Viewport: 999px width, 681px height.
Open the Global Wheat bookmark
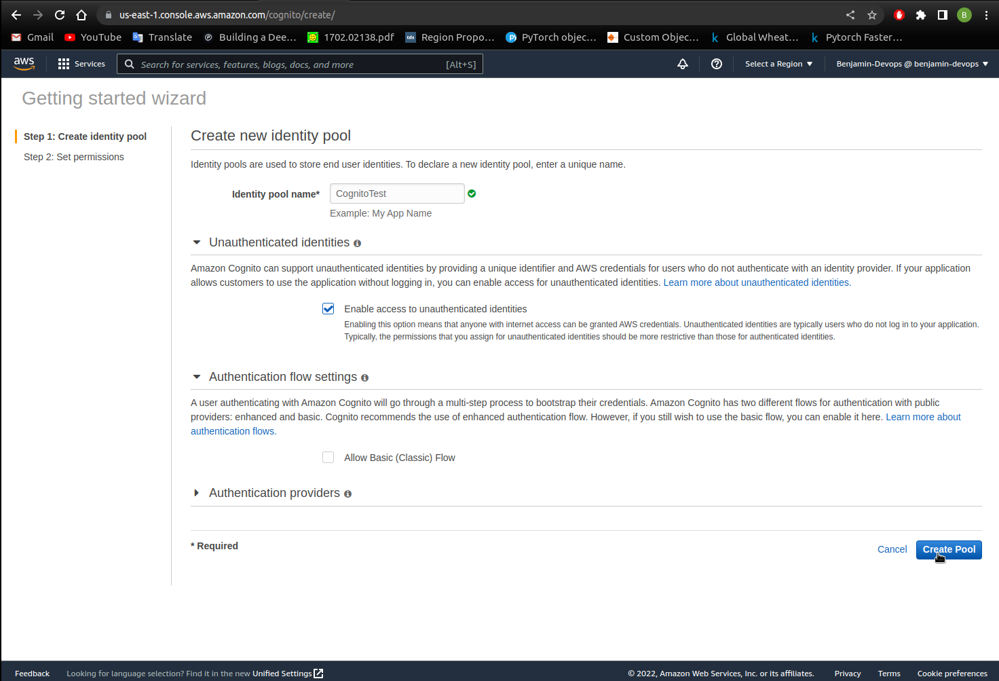[755, 37]
